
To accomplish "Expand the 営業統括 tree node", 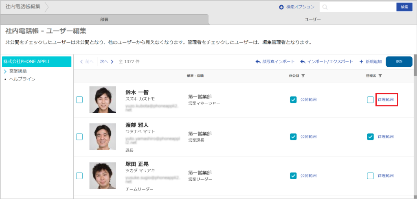I will tap(5, 71).
